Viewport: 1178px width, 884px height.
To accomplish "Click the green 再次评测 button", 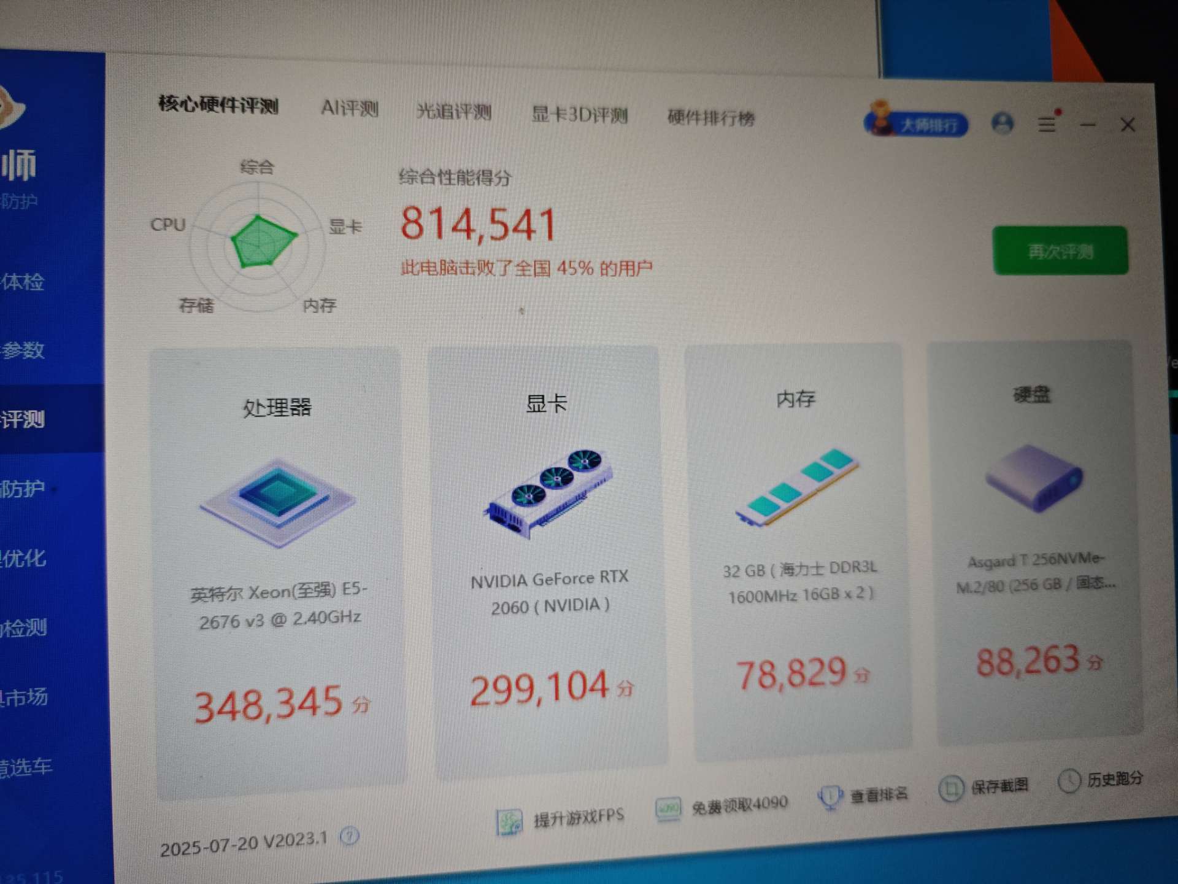I will pos(1060,250).
